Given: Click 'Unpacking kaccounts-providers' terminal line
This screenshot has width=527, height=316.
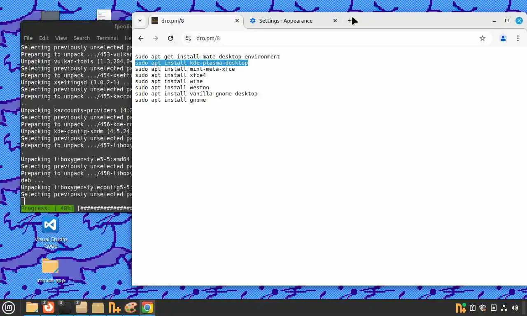Looking at the screenshot, I should (x=76, y=110).
